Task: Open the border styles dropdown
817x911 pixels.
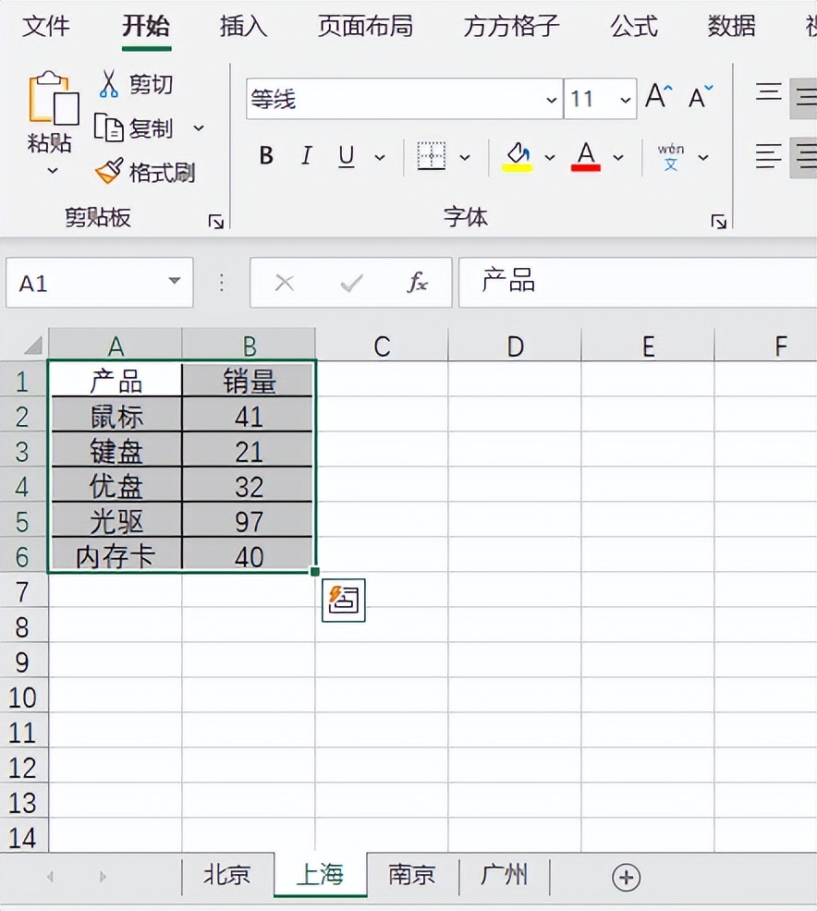Action: coord(465,156)
